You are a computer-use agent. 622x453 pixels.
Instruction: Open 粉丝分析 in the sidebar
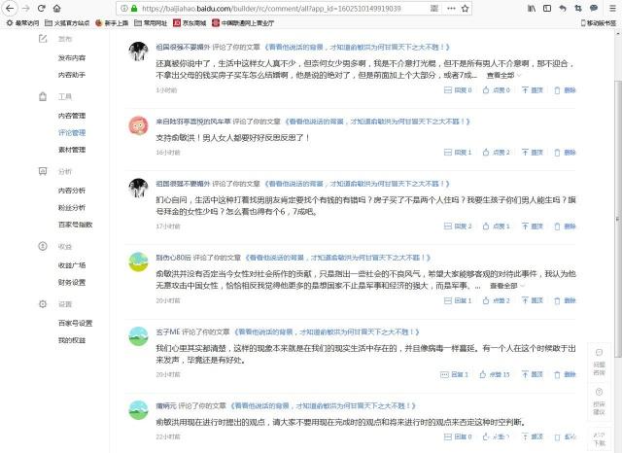tap(71, 207)
